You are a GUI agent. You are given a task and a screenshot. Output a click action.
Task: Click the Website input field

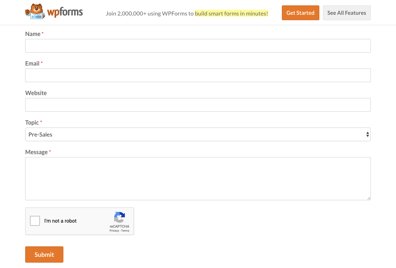point(198,104)
